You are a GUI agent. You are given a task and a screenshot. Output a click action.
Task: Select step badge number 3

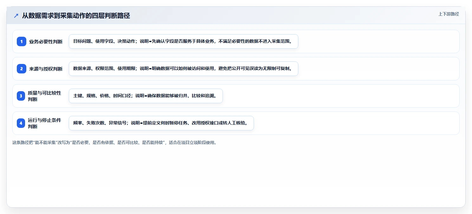click(x=22, y=96)
